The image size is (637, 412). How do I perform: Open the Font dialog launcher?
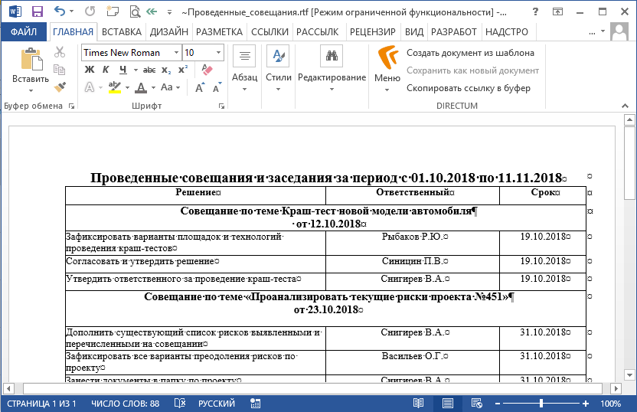tap(221, 106)
